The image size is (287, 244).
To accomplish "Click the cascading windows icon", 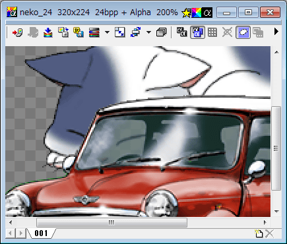I will click(x=162, y=32).
